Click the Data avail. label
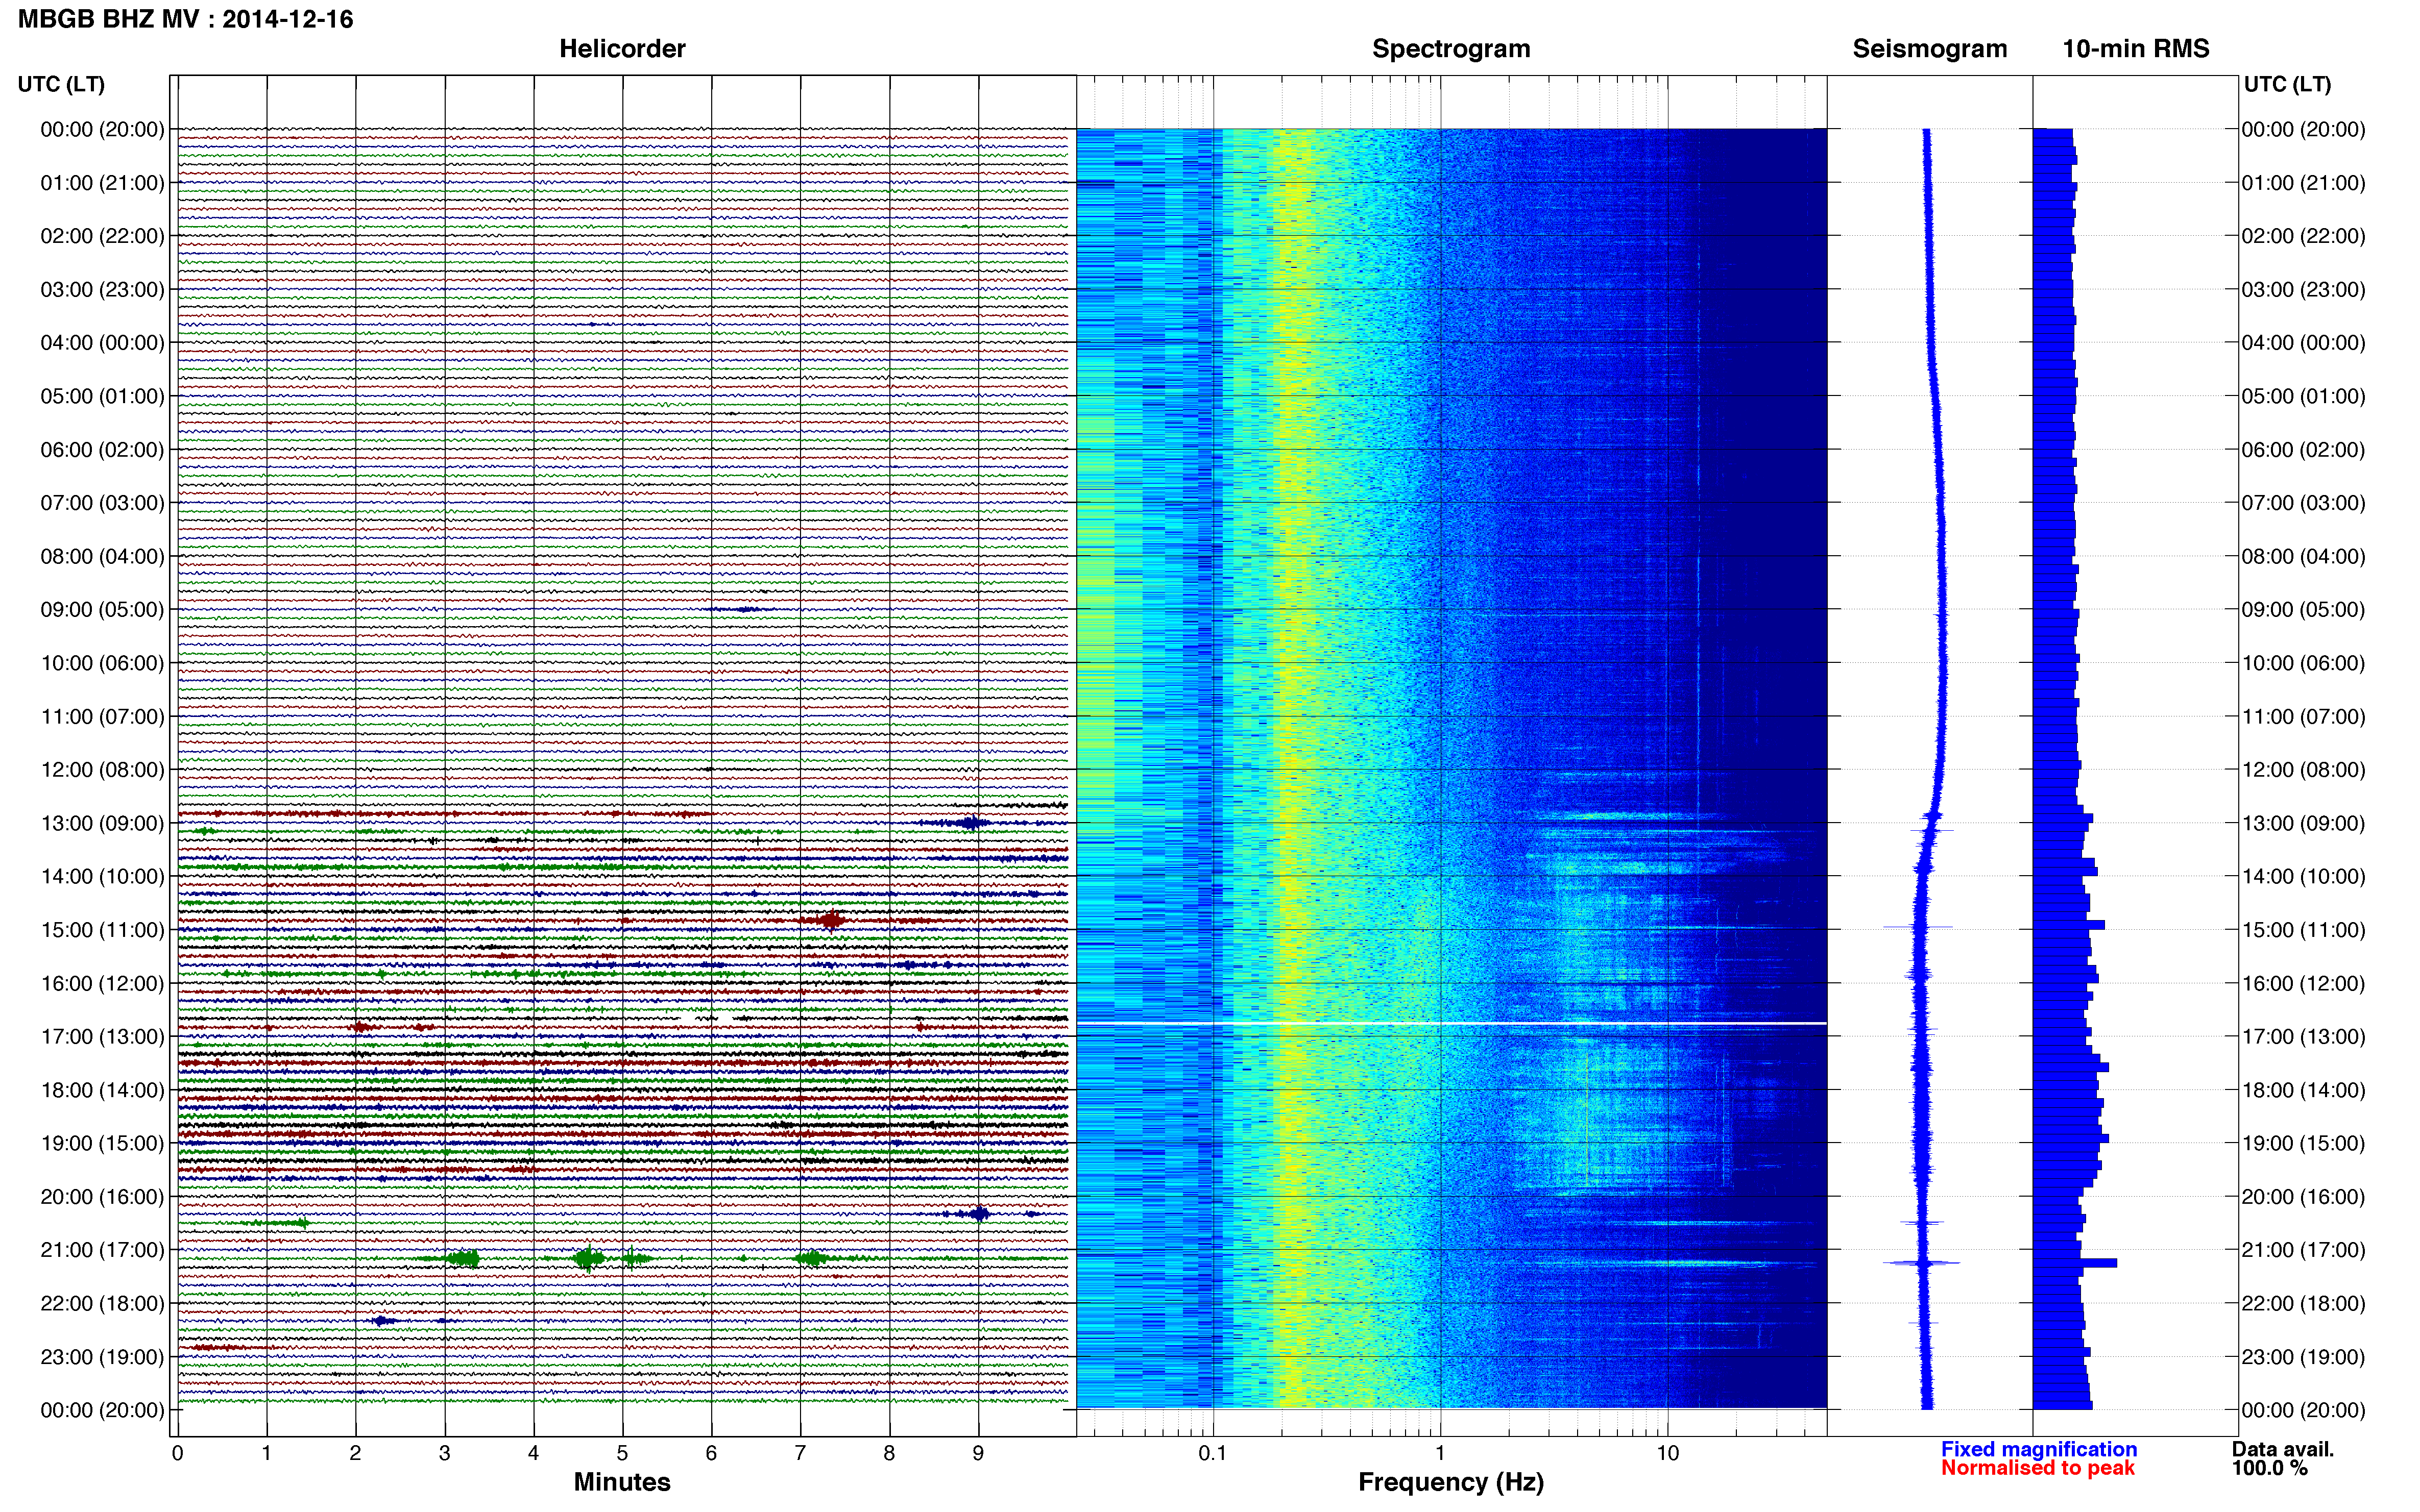This screenshot has height=1512, width=2420. [2283, 1449]
